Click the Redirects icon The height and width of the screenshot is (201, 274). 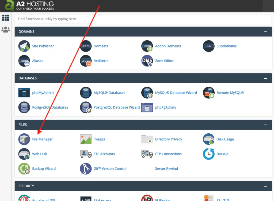[x=86, y=61]
